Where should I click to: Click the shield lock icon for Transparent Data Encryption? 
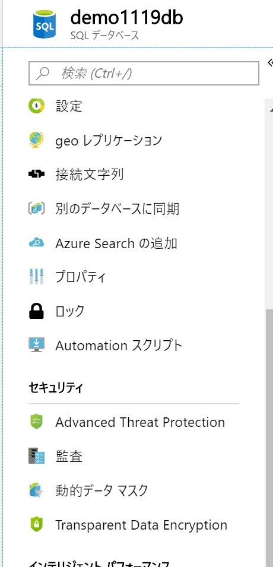[x=36, y=524]
